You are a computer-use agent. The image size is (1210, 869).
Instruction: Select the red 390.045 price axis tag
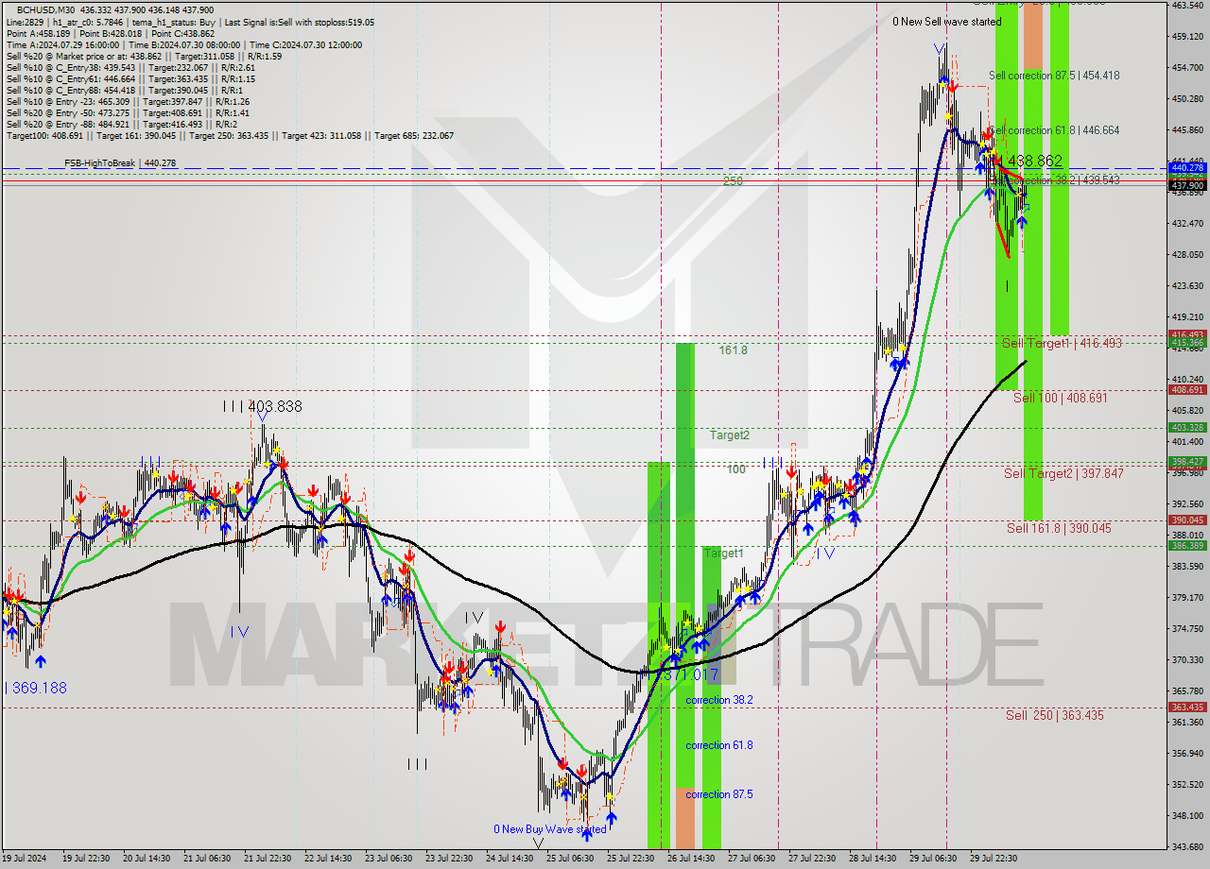[1187, 520]
